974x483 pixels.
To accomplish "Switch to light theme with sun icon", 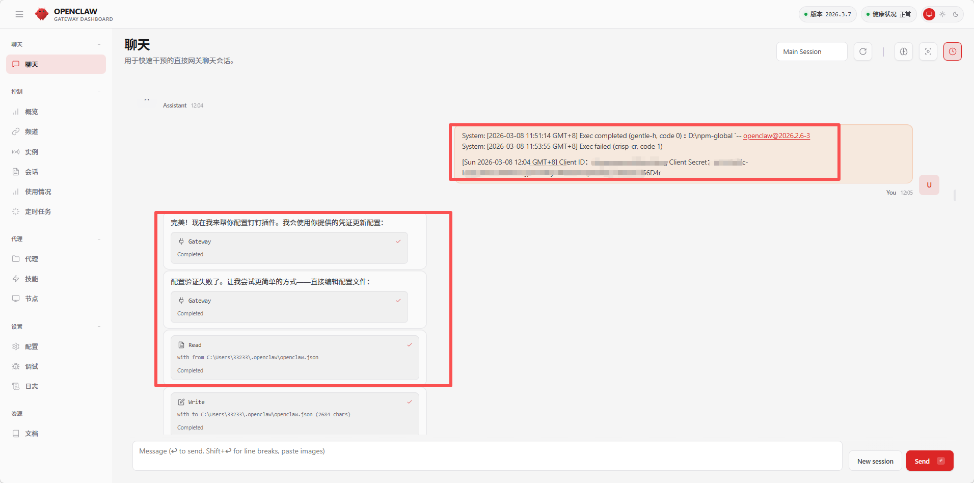I will [x=942, y=14].
